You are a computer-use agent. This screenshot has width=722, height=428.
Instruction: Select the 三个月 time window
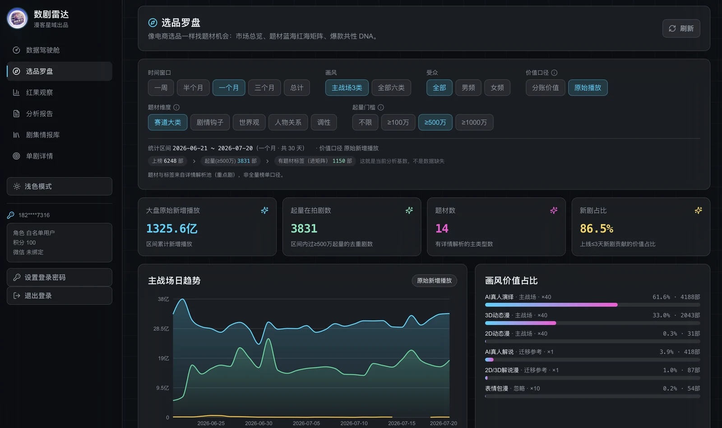click(x=264, y=87)
